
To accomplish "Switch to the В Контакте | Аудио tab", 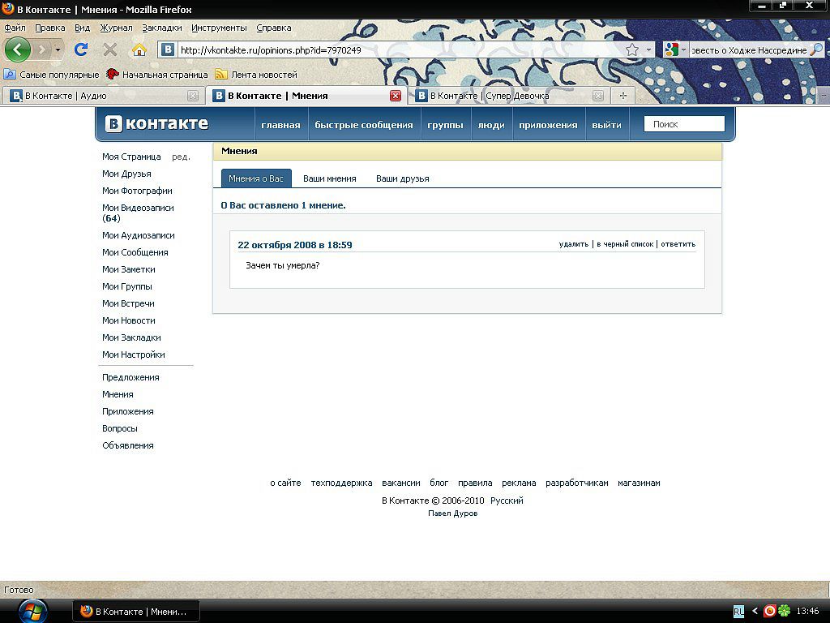I will click(101, 96).
